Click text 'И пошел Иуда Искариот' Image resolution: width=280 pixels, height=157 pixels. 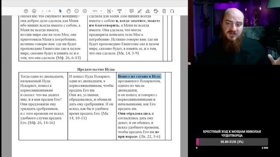pos(90,76)
